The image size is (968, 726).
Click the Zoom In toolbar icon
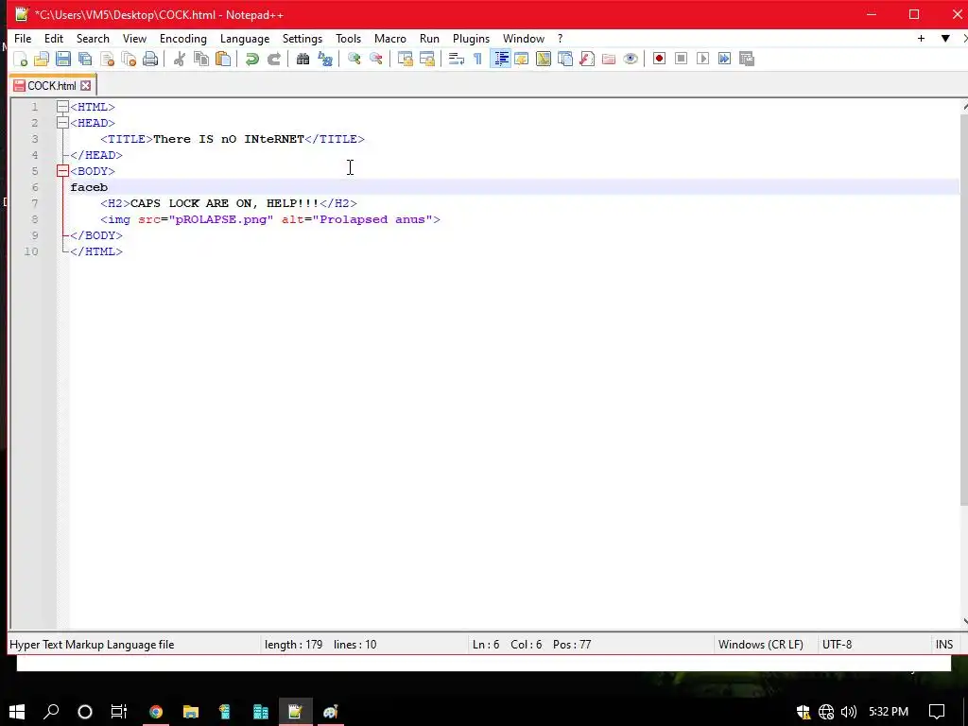click(x=354, y=59)
